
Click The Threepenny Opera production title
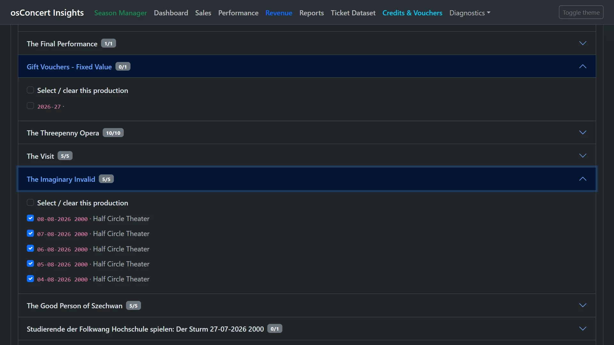tap(63, 133)
